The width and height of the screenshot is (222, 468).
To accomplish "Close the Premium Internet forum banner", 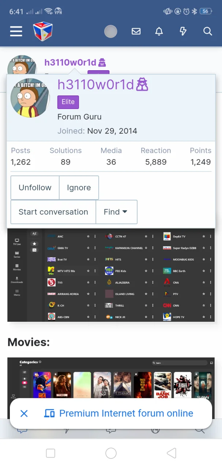I will pyautogui.click(x=24, y=414).
